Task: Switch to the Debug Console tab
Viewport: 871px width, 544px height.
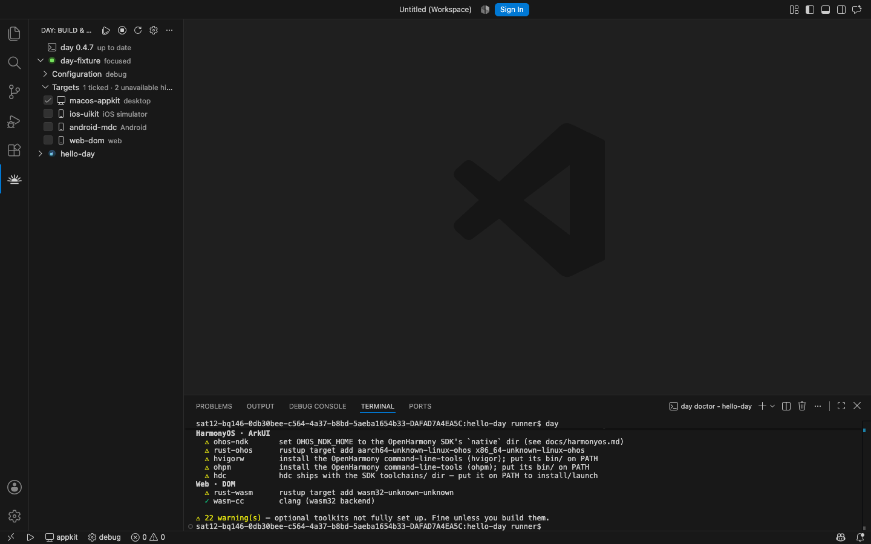Action: coord(318,406)
